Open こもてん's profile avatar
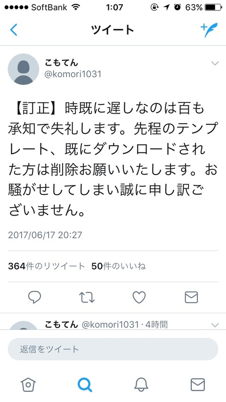Image resolution: width=226 pixels, height=402 pixels. tap(23, 69)
